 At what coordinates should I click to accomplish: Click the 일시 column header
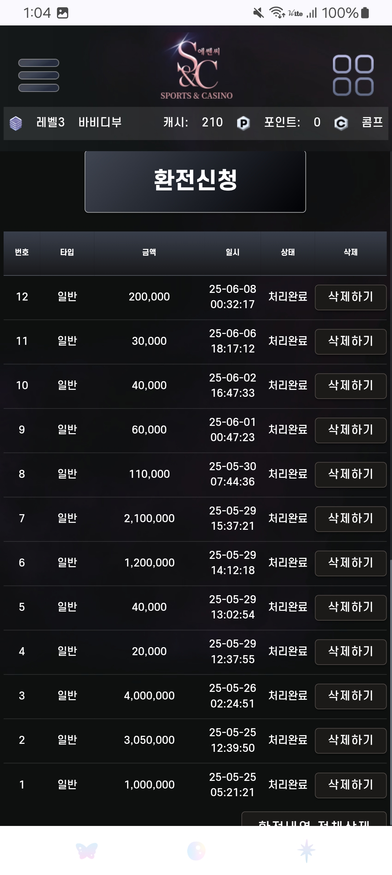click(x=233, y=252)
